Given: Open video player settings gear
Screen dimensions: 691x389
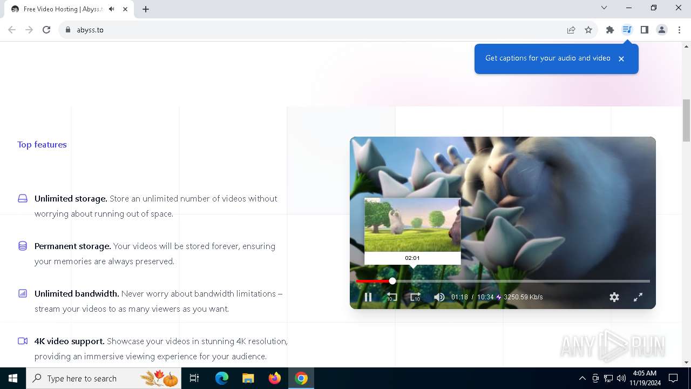Looking at the screenshot, I should (614, 297).
